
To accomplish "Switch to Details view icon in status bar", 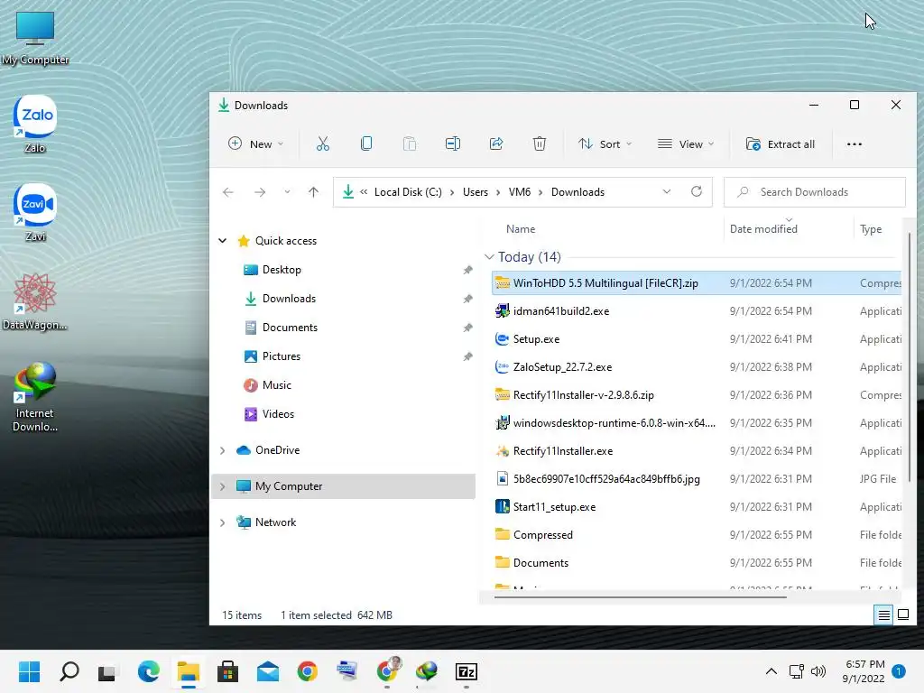I will click(x=884, y=615).
